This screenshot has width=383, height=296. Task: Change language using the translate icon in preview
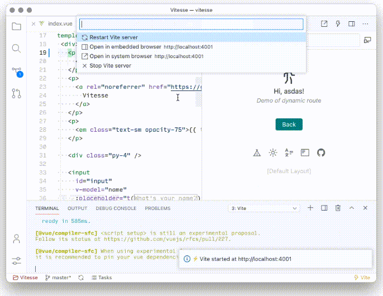point(289,153)
